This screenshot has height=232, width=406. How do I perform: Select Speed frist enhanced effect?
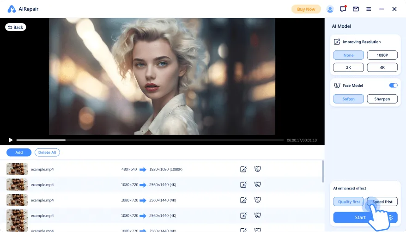[x=382, y=201]
